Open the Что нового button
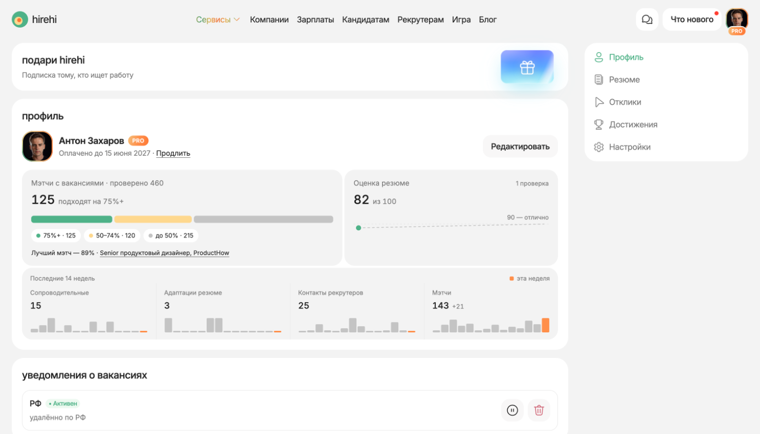 point(692,20)
